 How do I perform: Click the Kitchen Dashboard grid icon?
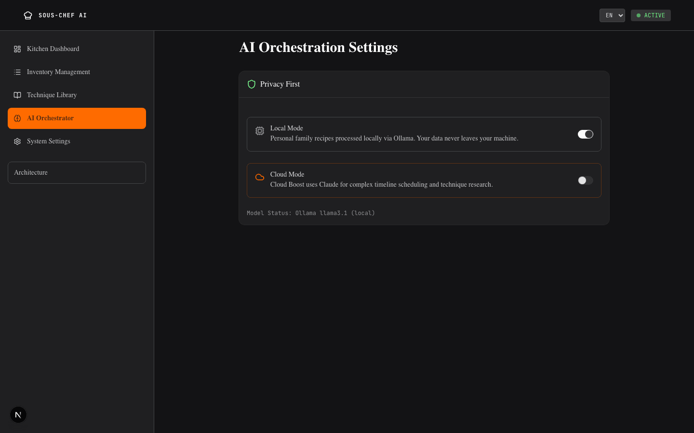(x=17, y=49)
